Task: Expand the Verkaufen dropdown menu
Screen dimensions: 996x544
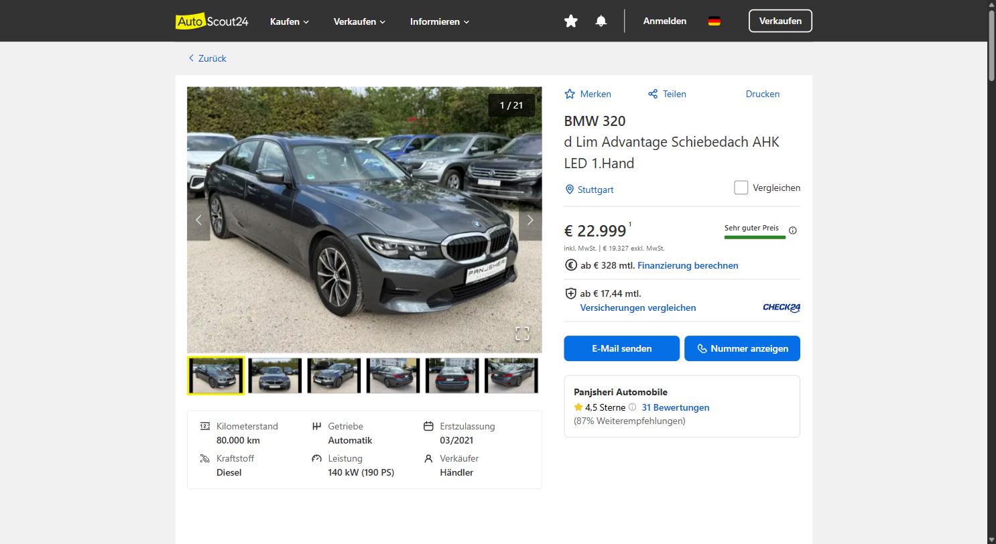Action: pos(360,21)
